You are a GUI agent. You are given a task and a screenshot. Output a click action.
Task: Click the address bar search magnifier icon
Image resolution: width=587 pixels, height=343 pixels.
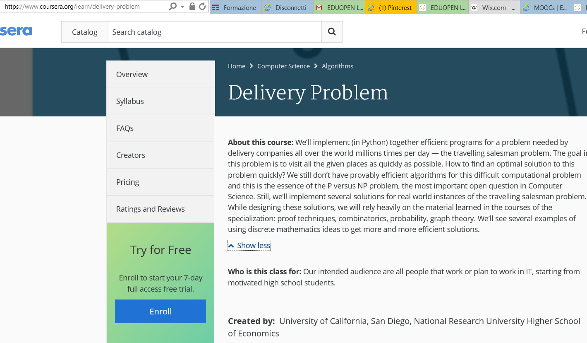click(173, 7)
